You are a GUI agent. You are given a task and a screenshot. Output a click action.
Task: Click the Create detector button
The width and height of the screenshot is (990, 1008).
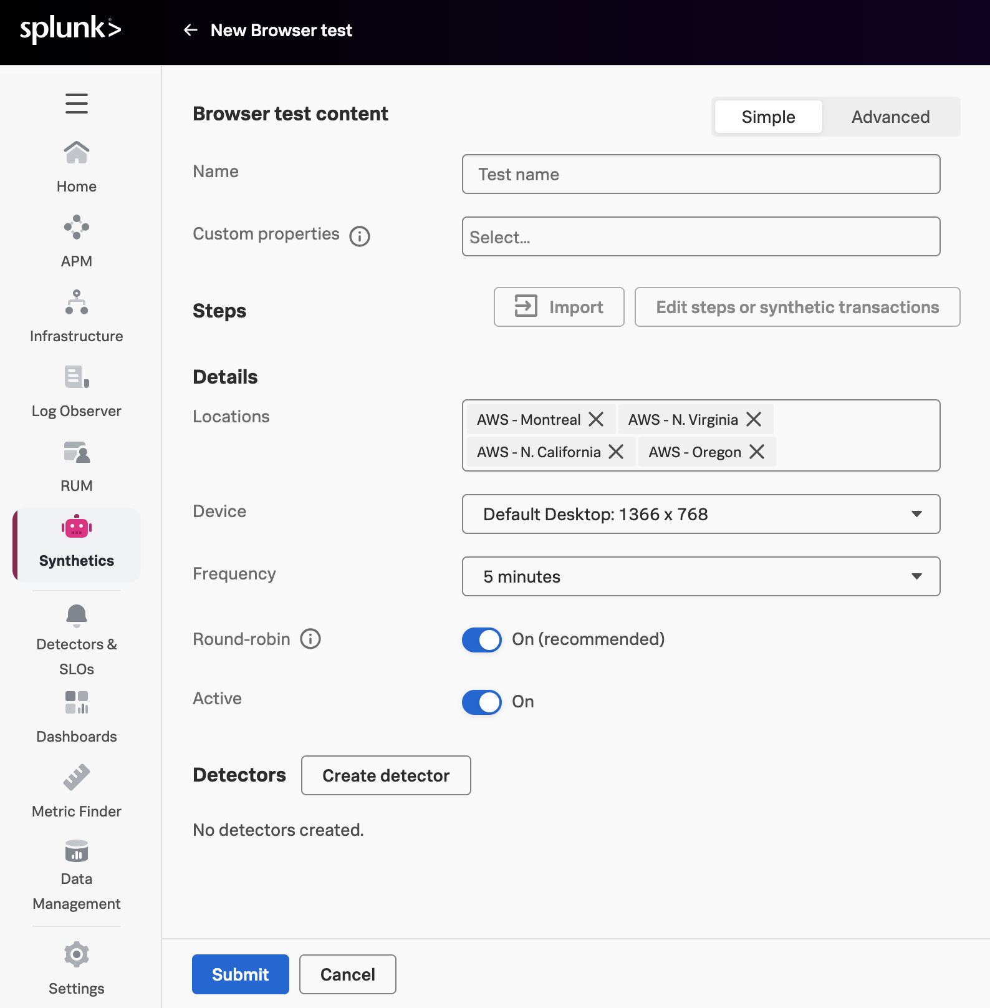click(x=386, y=775)
